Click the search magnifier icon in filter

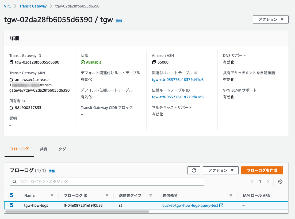tap(14, 182)
